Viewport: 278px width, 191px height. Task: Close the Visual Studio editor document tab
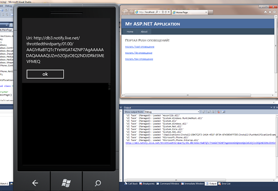[6, 25]
